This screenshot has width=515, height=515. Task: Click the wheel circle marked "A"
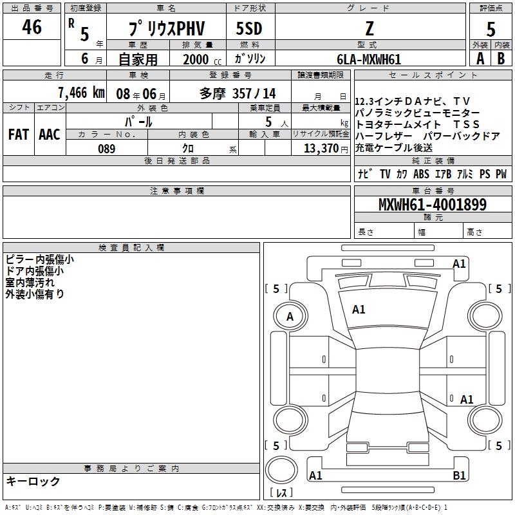(x=290, y=317)
